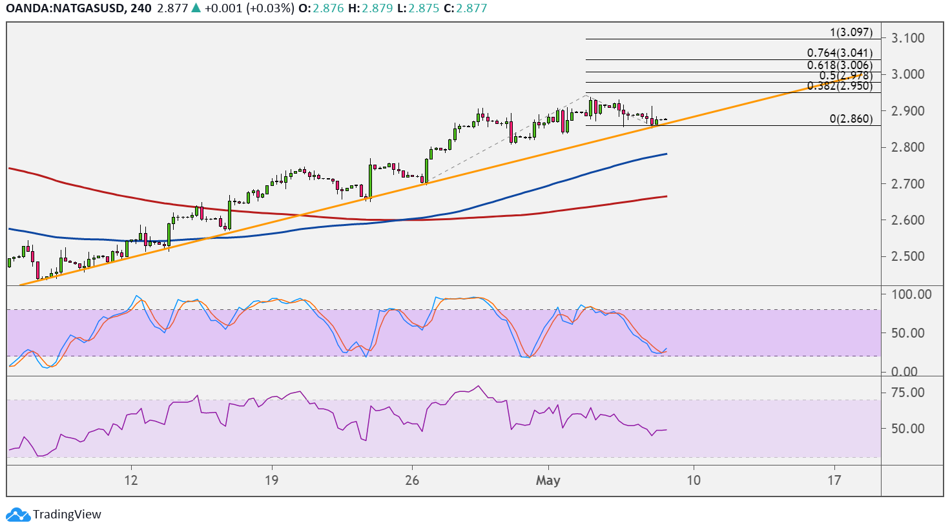Click the 2.800 price axis label
This screenshot has height=532, width=950.
click(x=908, y=147)
